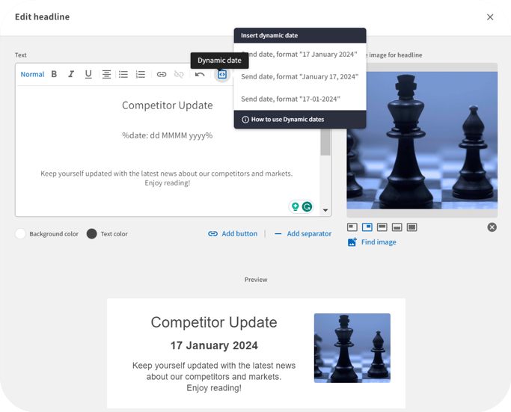Open the Background color swatch

pos(21,234)
